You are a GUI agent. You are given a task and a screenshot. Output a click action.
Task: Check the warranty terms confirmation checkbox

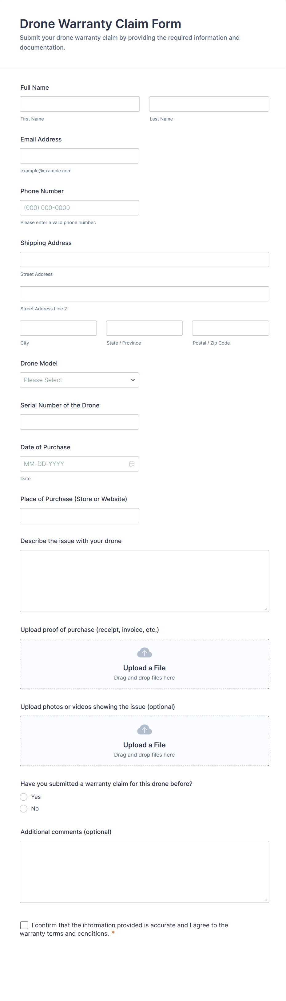24,925
